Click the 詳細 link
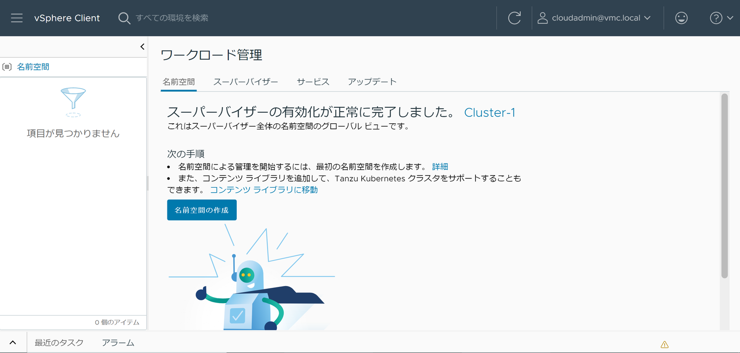Screen dimensions: 740x353 click(440, 166)
